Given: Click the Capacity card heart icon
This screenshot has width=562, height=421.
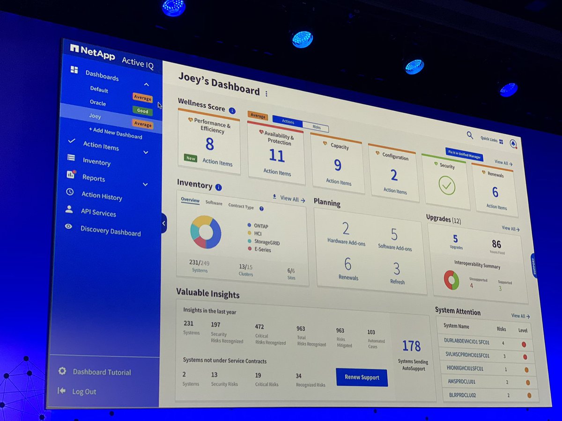Looking at the screenshot, I should 325,144.
